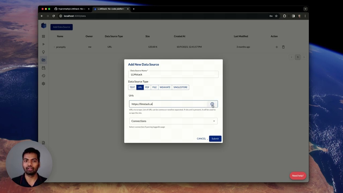This screenshot has height=193, width=343.
Task: Close the LLMStack No-code platform tab
Action: (x=128, y=9)
